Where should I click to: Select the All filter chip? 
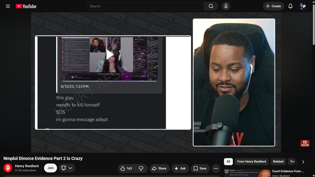[228, 161]
